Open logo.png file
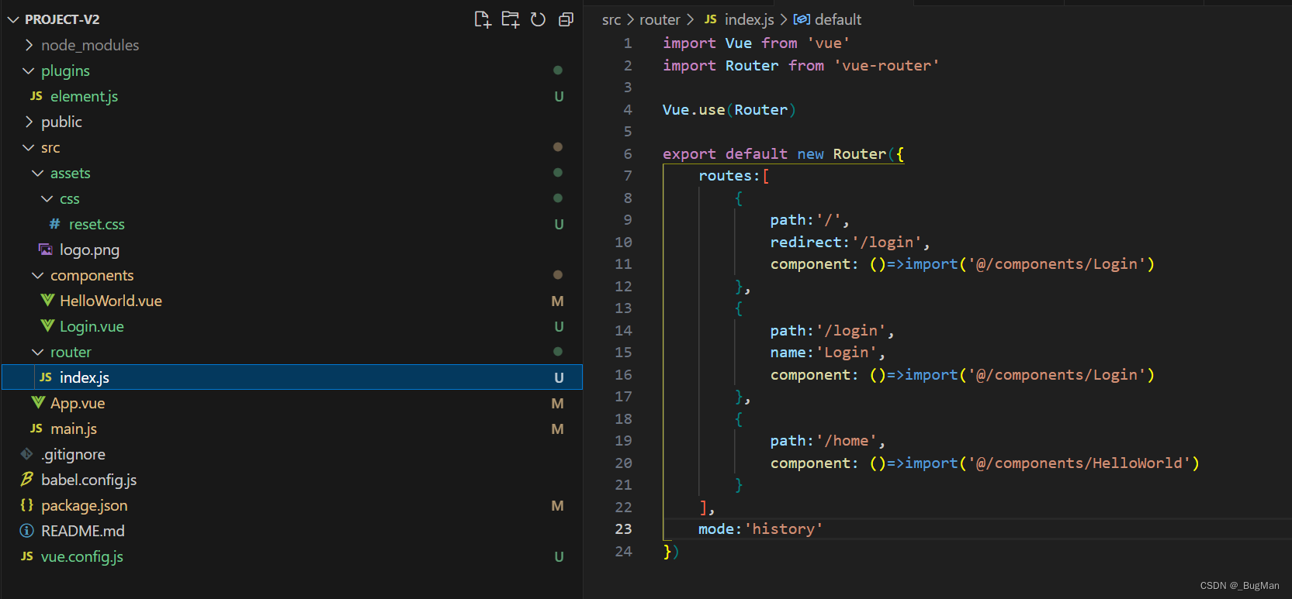The height and width of the screenshot is (599, 1292). [89, 250]
